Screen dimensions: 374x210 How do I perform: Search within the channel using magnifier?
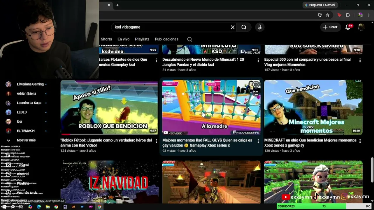tap(189, 39)
